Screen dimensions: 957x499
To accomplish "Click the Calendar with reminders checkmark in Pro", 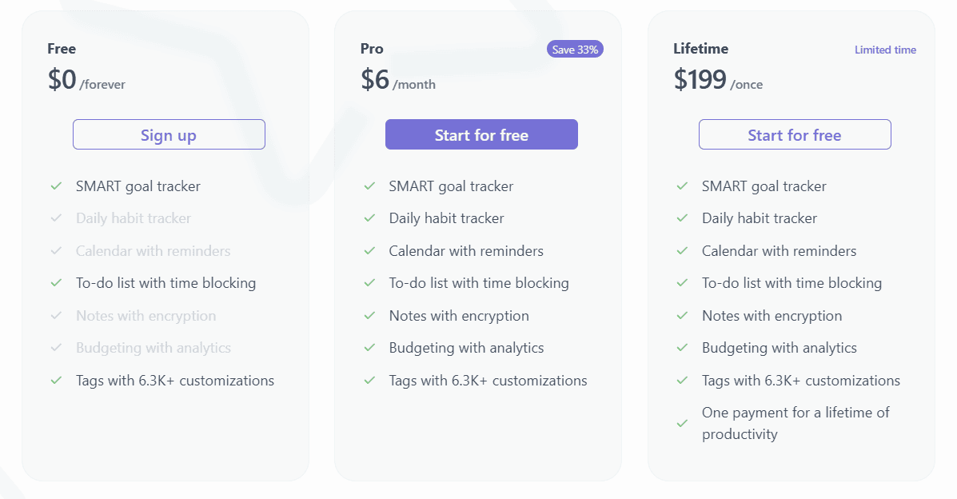I will (x=369, y=250).
